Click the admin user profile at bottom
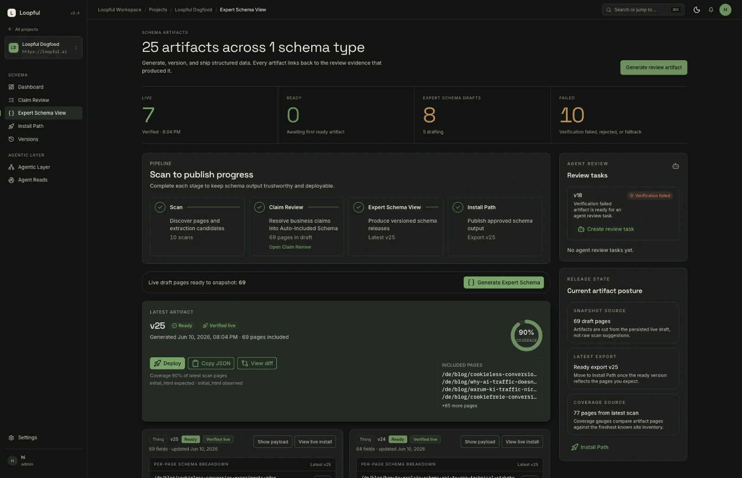 [44, 460]
